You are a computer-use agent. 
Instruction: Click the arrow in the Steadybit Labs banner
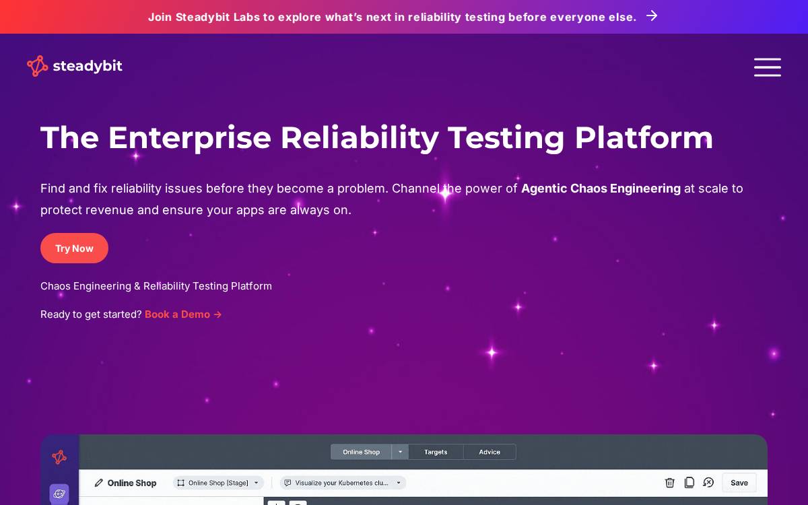point(652,15)
